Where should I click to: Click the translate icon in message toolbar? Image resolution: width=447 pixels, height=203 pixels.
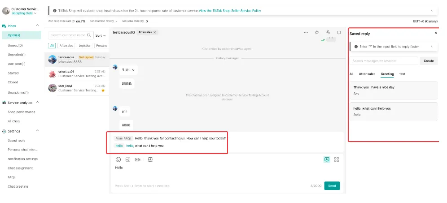[x=150, y=160]
